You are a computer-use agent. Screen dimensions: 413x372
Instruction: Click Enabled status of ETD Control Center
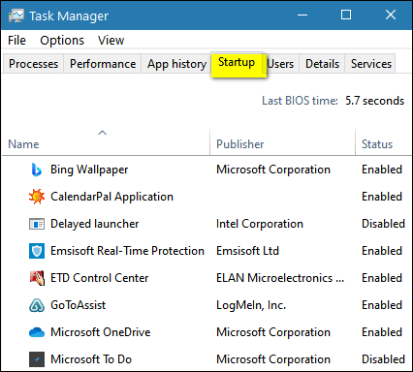click(382, 278)
